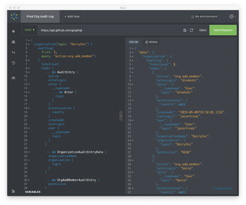Click the toolbox icon in sidebar
This screenshot has height=205, width=246.
[14, 78]
